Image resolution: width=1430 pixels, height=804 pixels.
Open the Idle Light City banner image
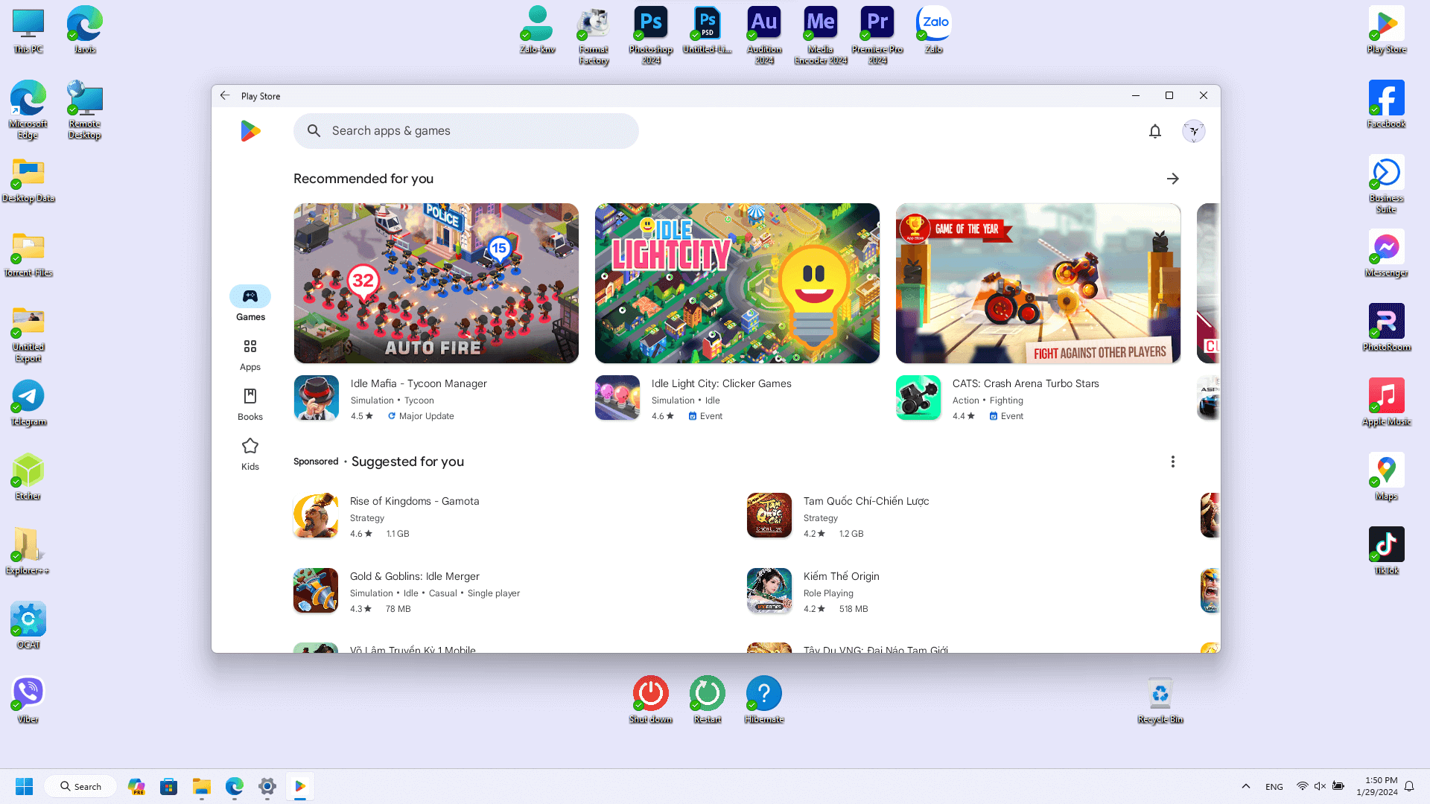(x=737, y=283)
